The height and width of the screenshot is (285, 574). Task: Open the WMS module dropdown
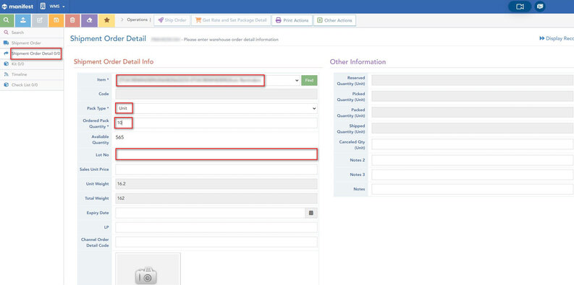[x=54, y=6]
